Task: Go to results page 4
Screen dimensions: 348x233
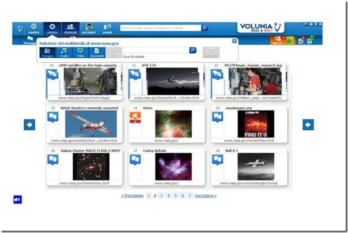Action: [168, 196]
